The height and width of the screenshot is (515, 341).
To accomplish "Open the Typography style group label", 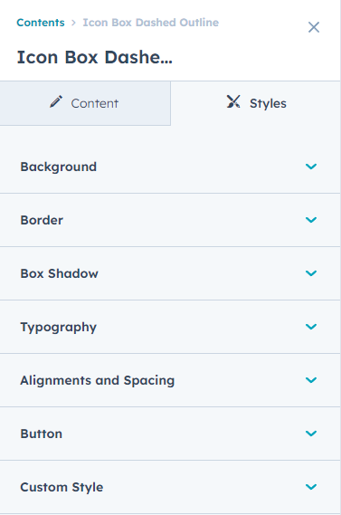I will 59,328.
